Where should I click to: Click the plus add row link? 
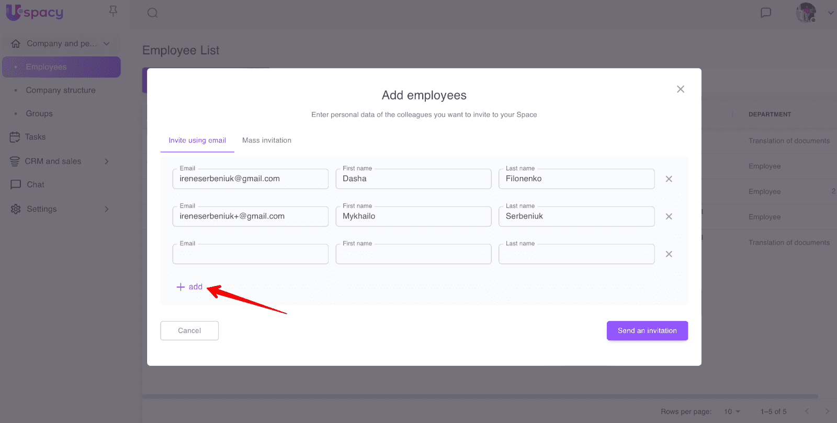click(189, 287)
